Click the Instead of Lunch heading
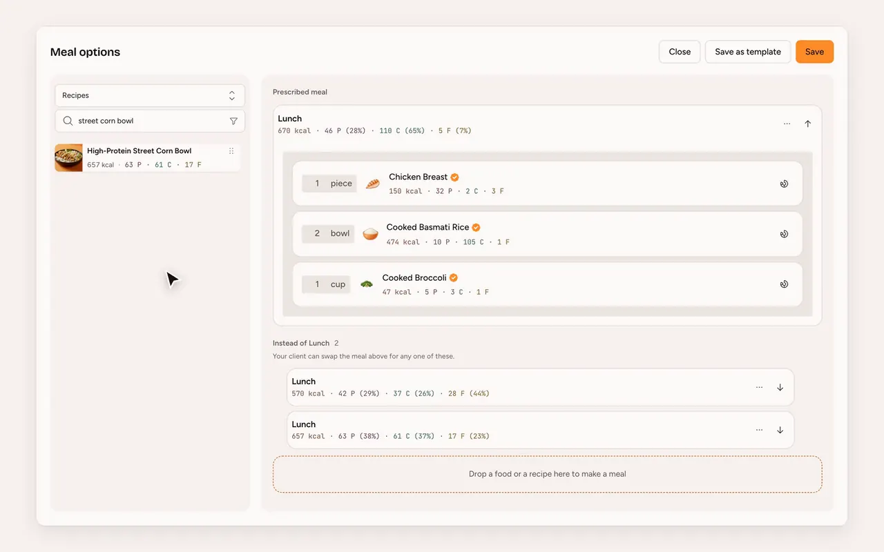Screen dimensions: 884x552 tap(301, 343)
